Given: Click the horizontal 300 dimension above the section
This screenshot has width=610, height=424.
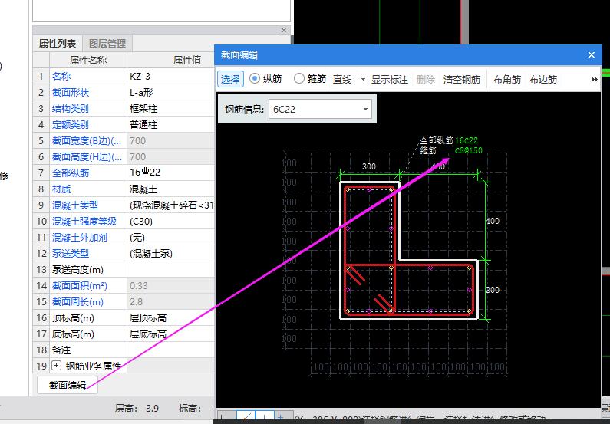Looking at the screenshot, I should pos(369,166).
